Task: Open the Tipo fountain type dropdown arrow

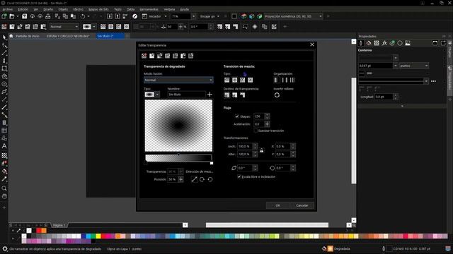Action: 157,95
